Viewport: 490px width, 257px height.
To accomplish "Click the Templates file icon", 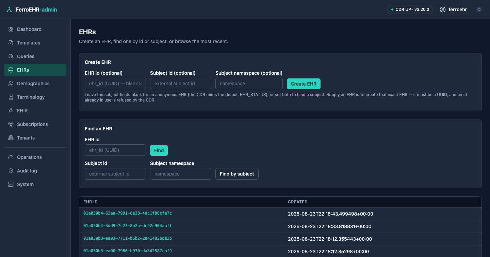I will click(x=11, y=43).
